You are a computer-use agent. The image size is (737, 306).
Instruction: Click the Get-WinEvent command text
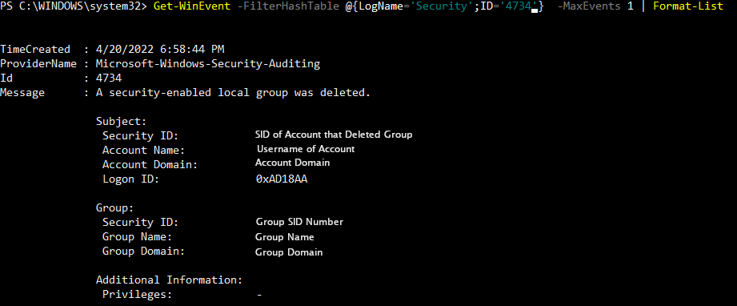pos(192,6)
